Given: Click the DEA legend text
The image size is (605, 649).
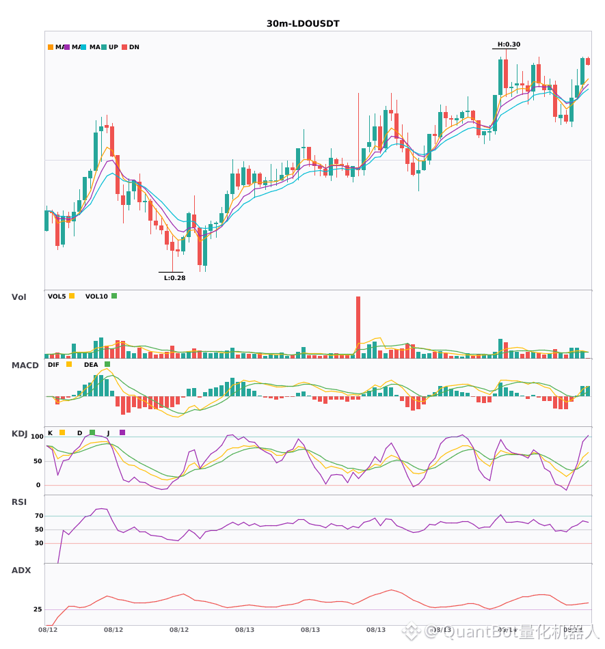Looking at the screenshot, I should pyautogui.click(x=91, y=365).
